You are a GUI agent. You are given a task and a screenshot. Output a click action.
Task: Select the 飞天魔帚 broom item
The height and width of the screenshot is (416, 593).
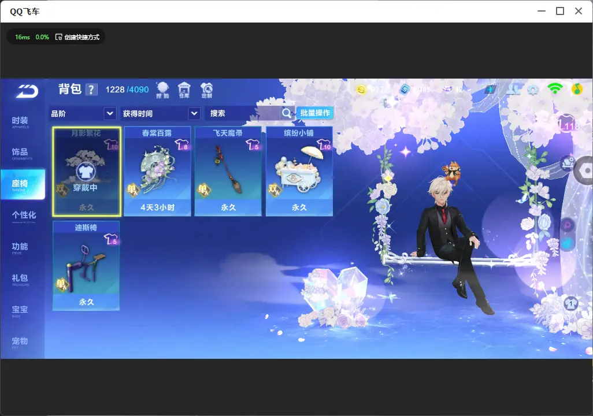[x=228, y=172]
